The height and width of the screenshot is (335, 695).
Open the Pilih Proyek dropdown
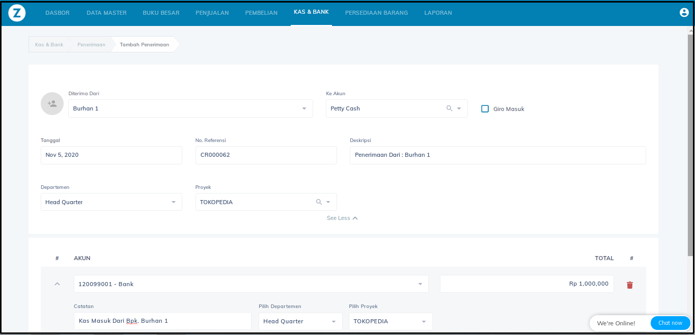(x=391, y=321)
